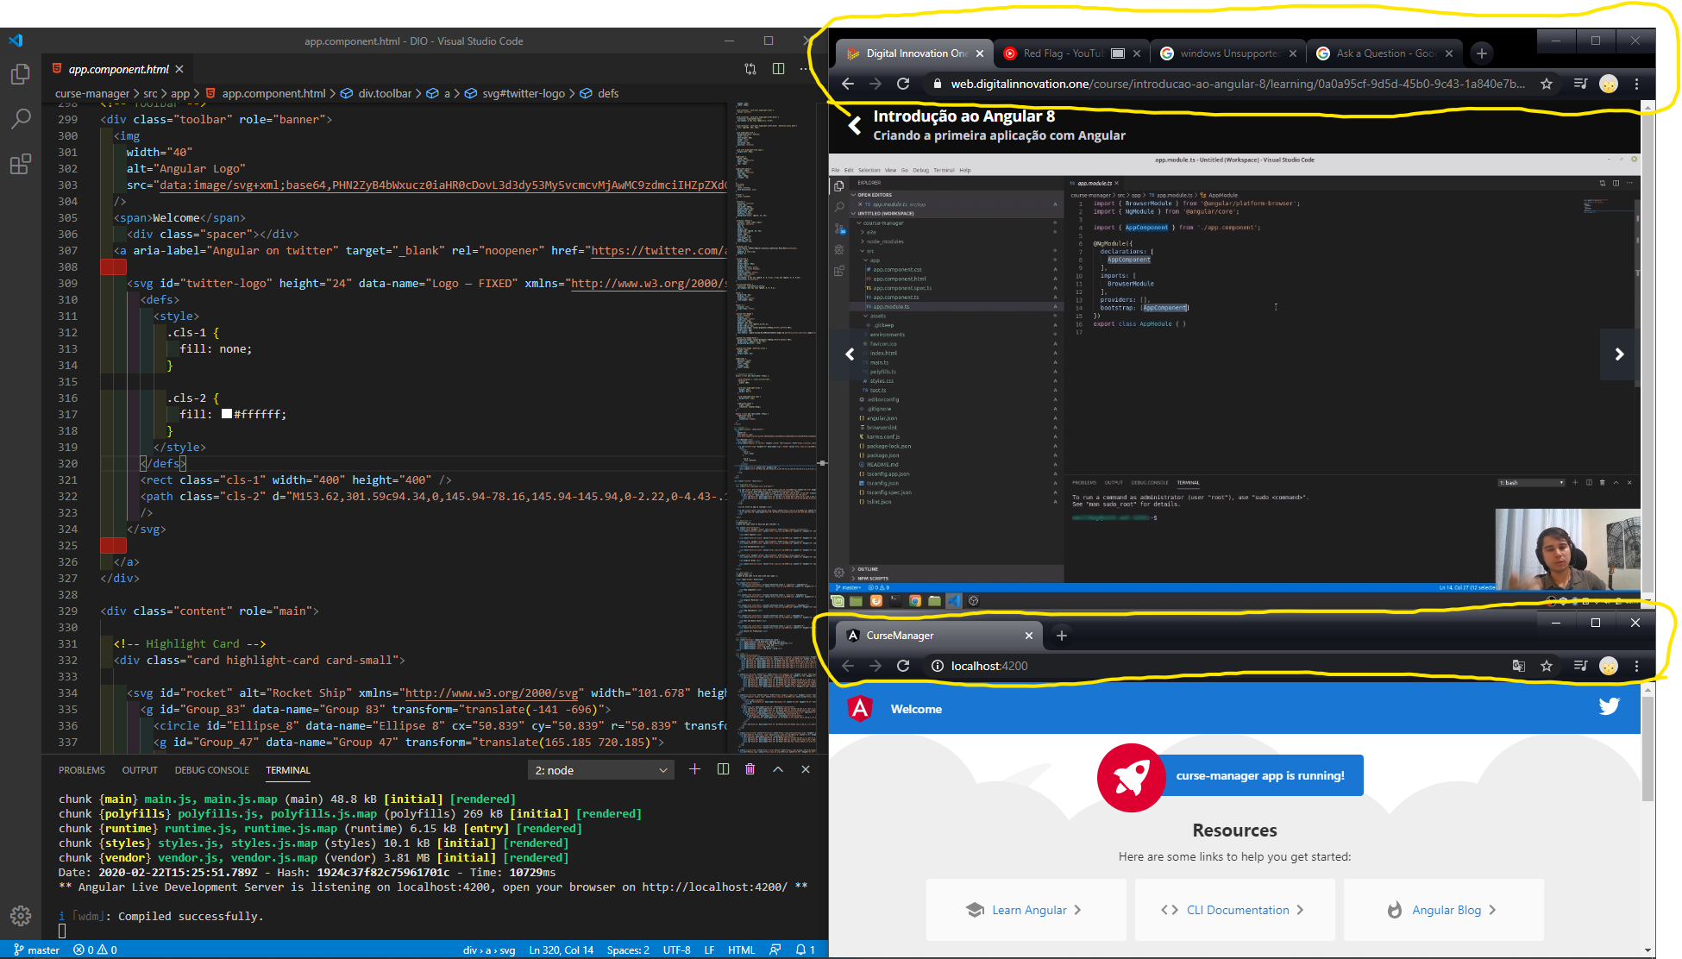Select the app.component.html editor tab

click(x=119, y=69)
